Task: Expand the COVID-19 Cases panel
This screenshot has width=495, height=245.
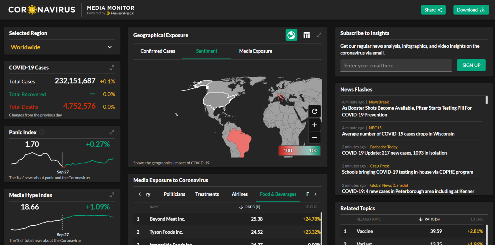Action: point(112,68)
